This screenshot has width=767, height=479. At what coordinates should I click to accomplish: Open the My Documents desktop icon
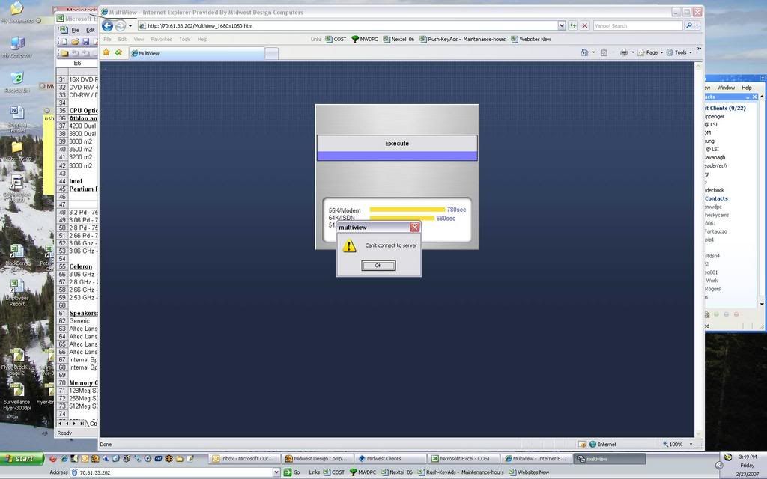tap(17, 13)
